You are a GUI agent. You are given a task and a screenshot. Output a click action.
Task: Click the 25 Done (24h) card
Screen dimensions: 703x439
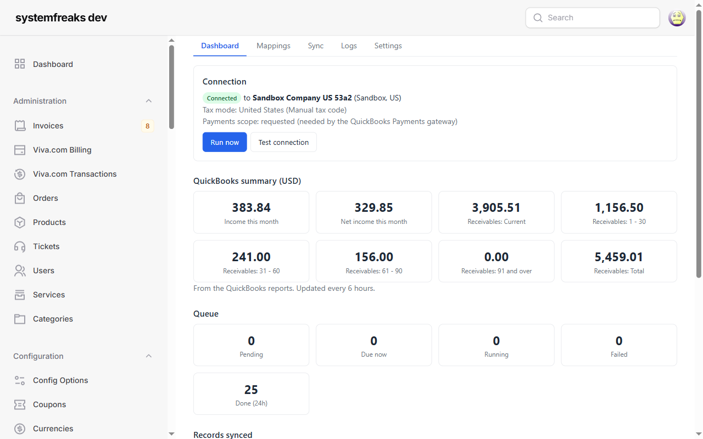click(x=251, y=394)
